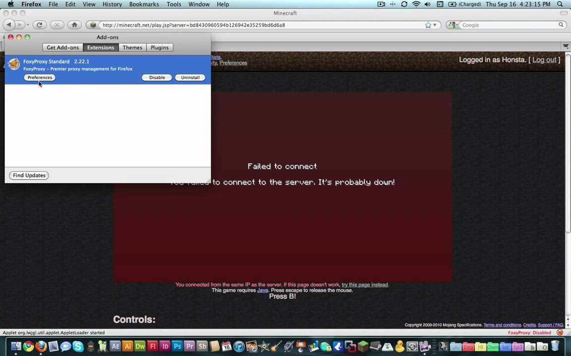Launch Adobe Soundbooth from the dock
The height and width of the screenshot is (356, 571).
coord(202,346)
